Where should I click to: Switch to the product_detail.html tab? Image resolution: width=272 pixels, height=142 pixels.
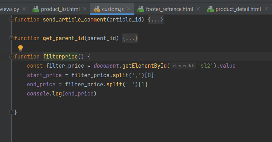pos(238,9)
